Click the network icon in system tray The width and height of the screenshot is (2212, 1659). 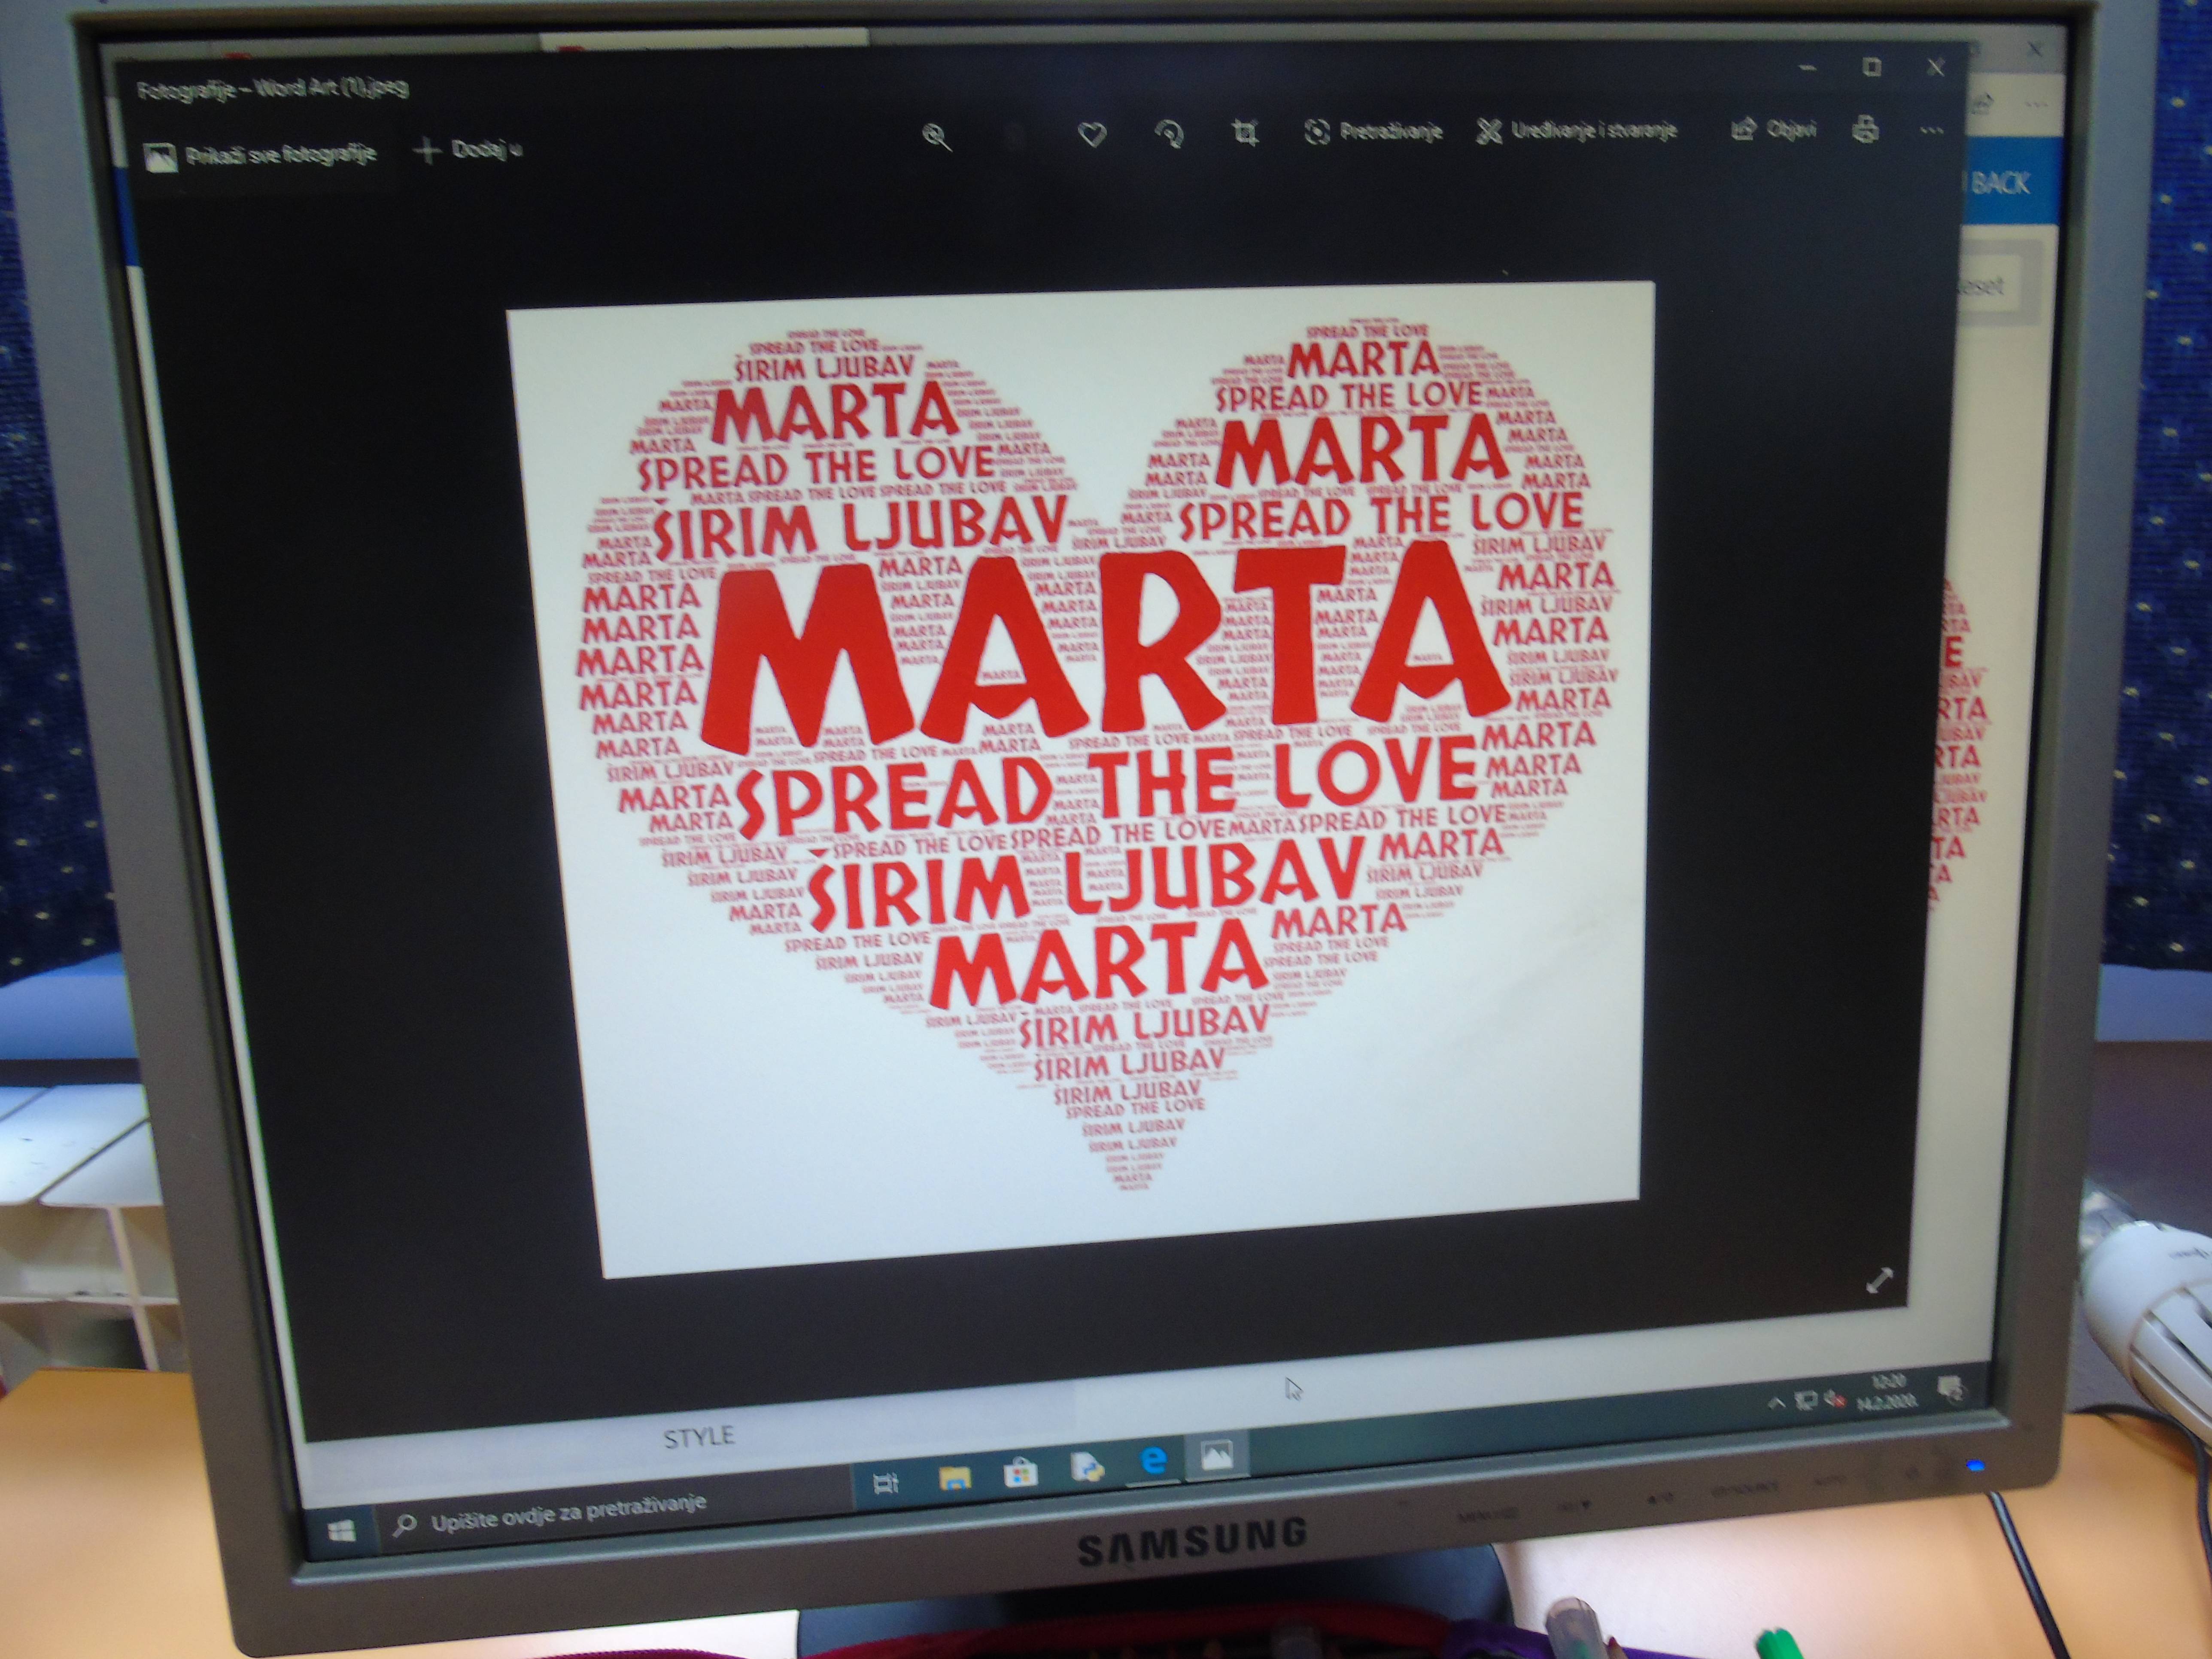(x=1806, y=1401)
